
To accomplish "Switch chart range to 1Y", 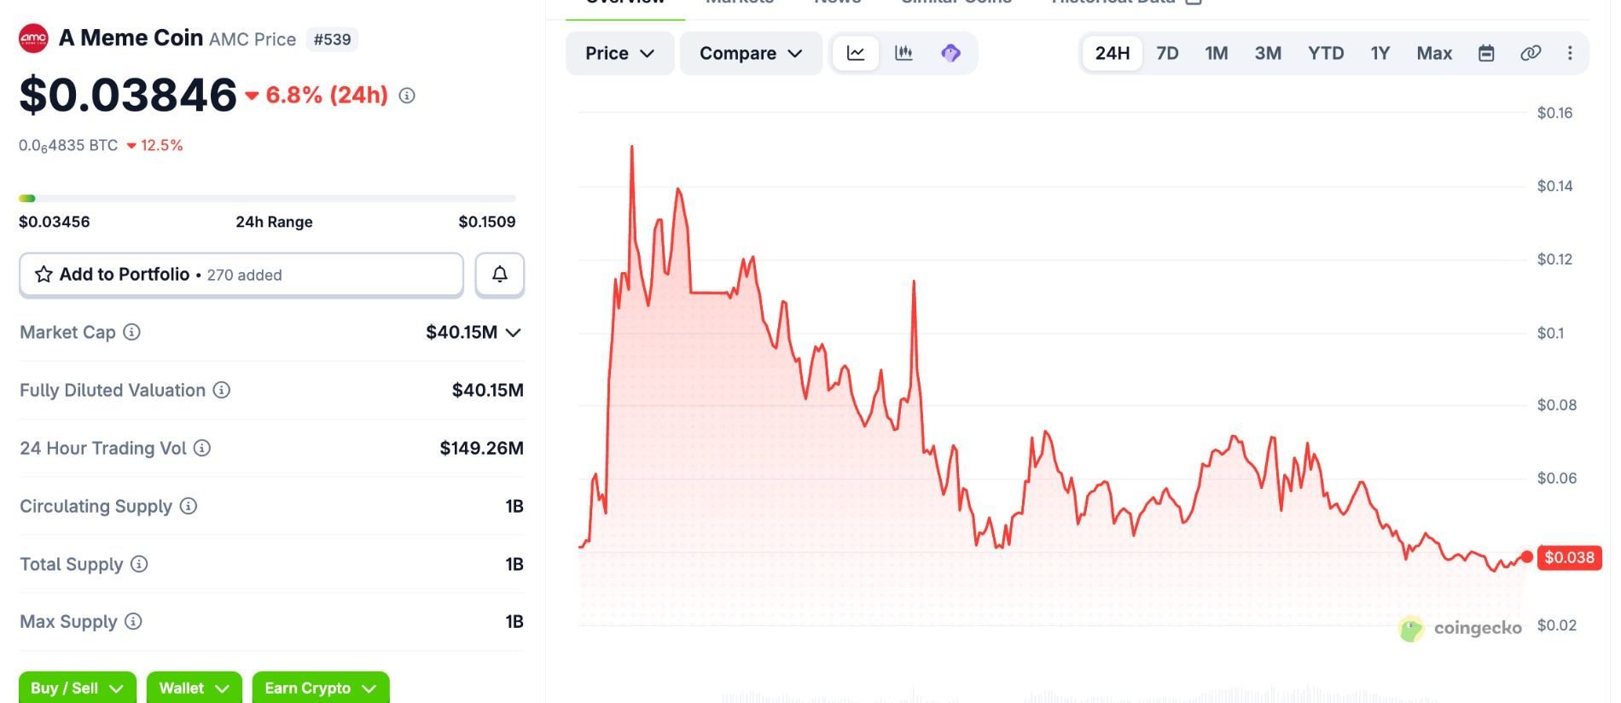I will [x=1380, y=54].
